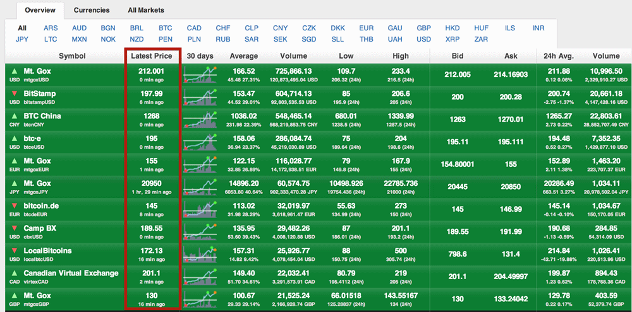Open the Camp BX market name
632x312 pixels.
pyautogui.click(x=40, y=229)
